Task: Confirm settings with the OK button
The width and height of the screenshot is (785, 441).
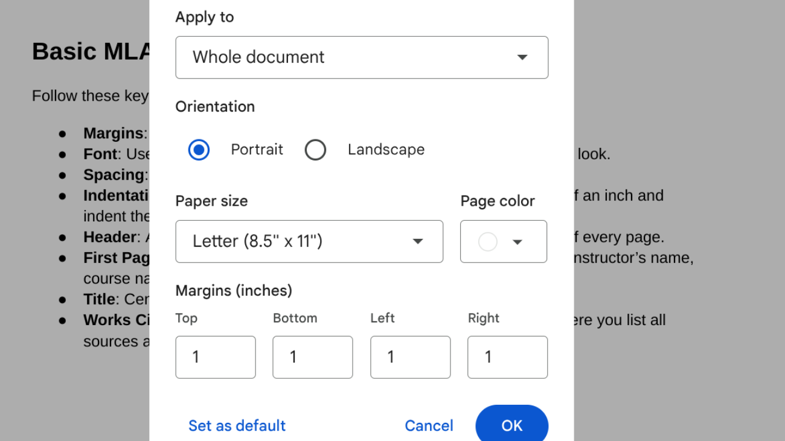Action: [x=511, y=425]
